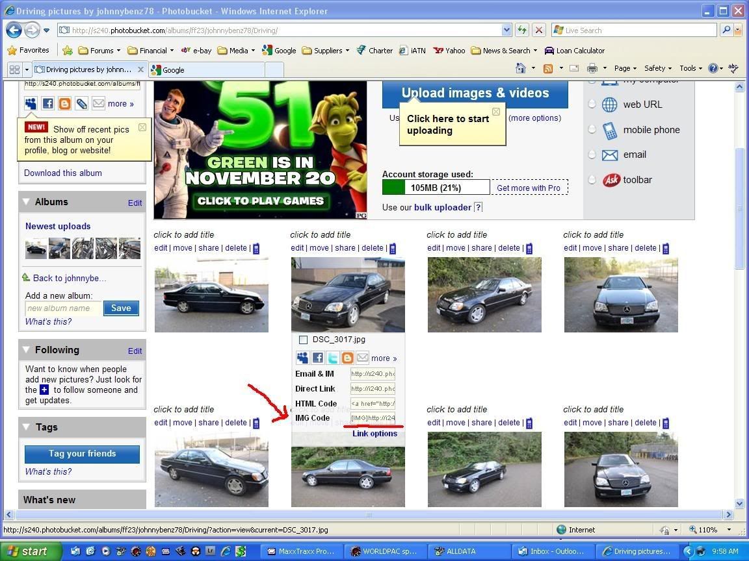Open Internet Explorer from quick launch
Viewport: 749px width, 561px height.
tap(226, 551)
